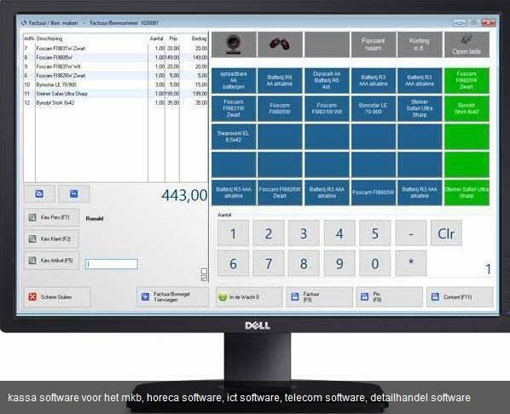Tap numpad key 1
Image resolution: width=510 pixels, height=414 pixels.
(233, 233)
